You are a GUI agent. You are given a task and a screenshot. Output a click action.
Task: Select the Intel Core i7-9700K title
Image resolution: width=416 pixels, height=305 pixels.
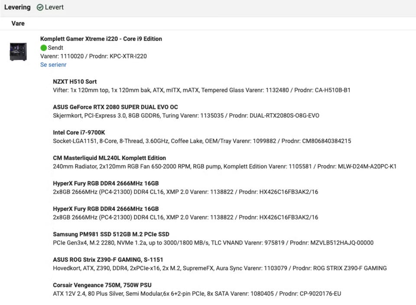[x=79, y=133]
